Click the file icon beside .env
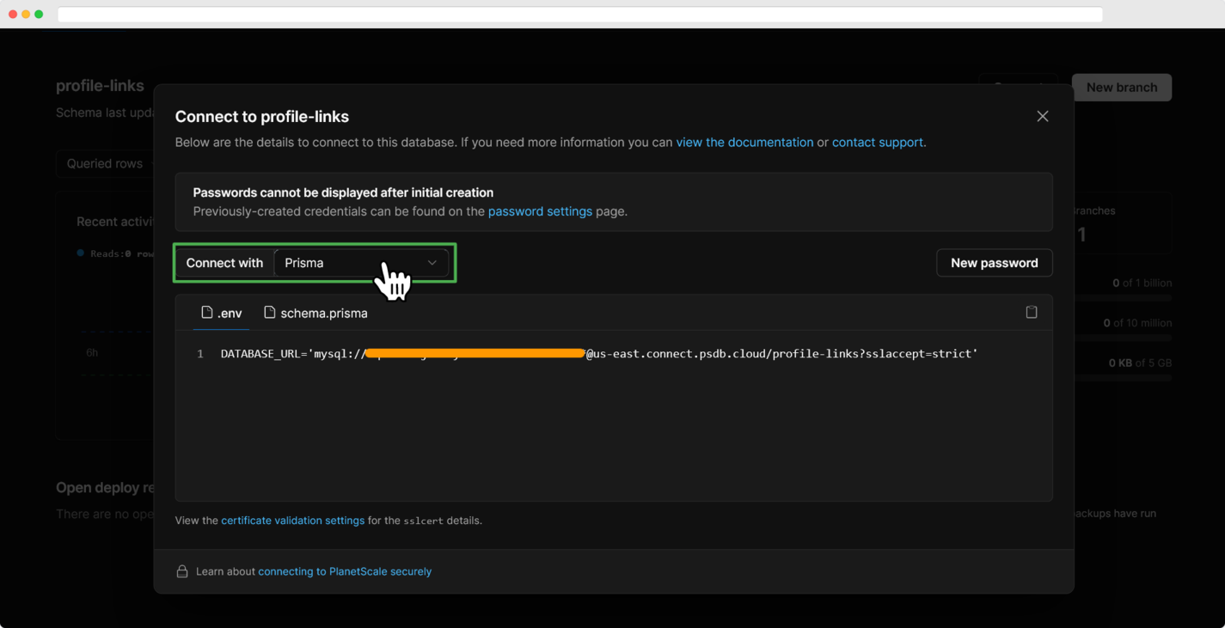Screen dimensions: 1225x628 point(207,313)
